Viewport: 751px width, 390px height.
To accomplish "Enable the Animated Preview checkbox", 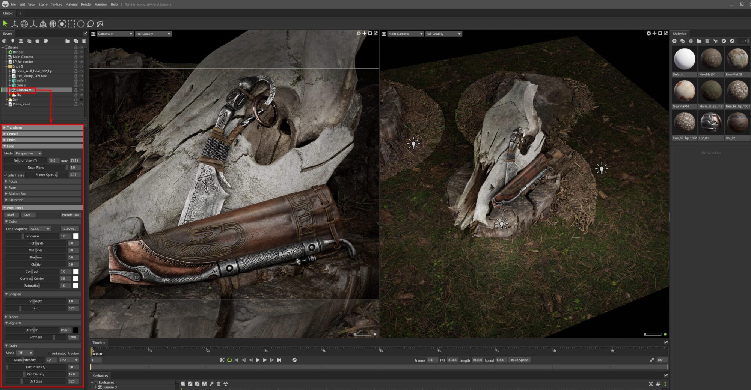I will 49,353.
